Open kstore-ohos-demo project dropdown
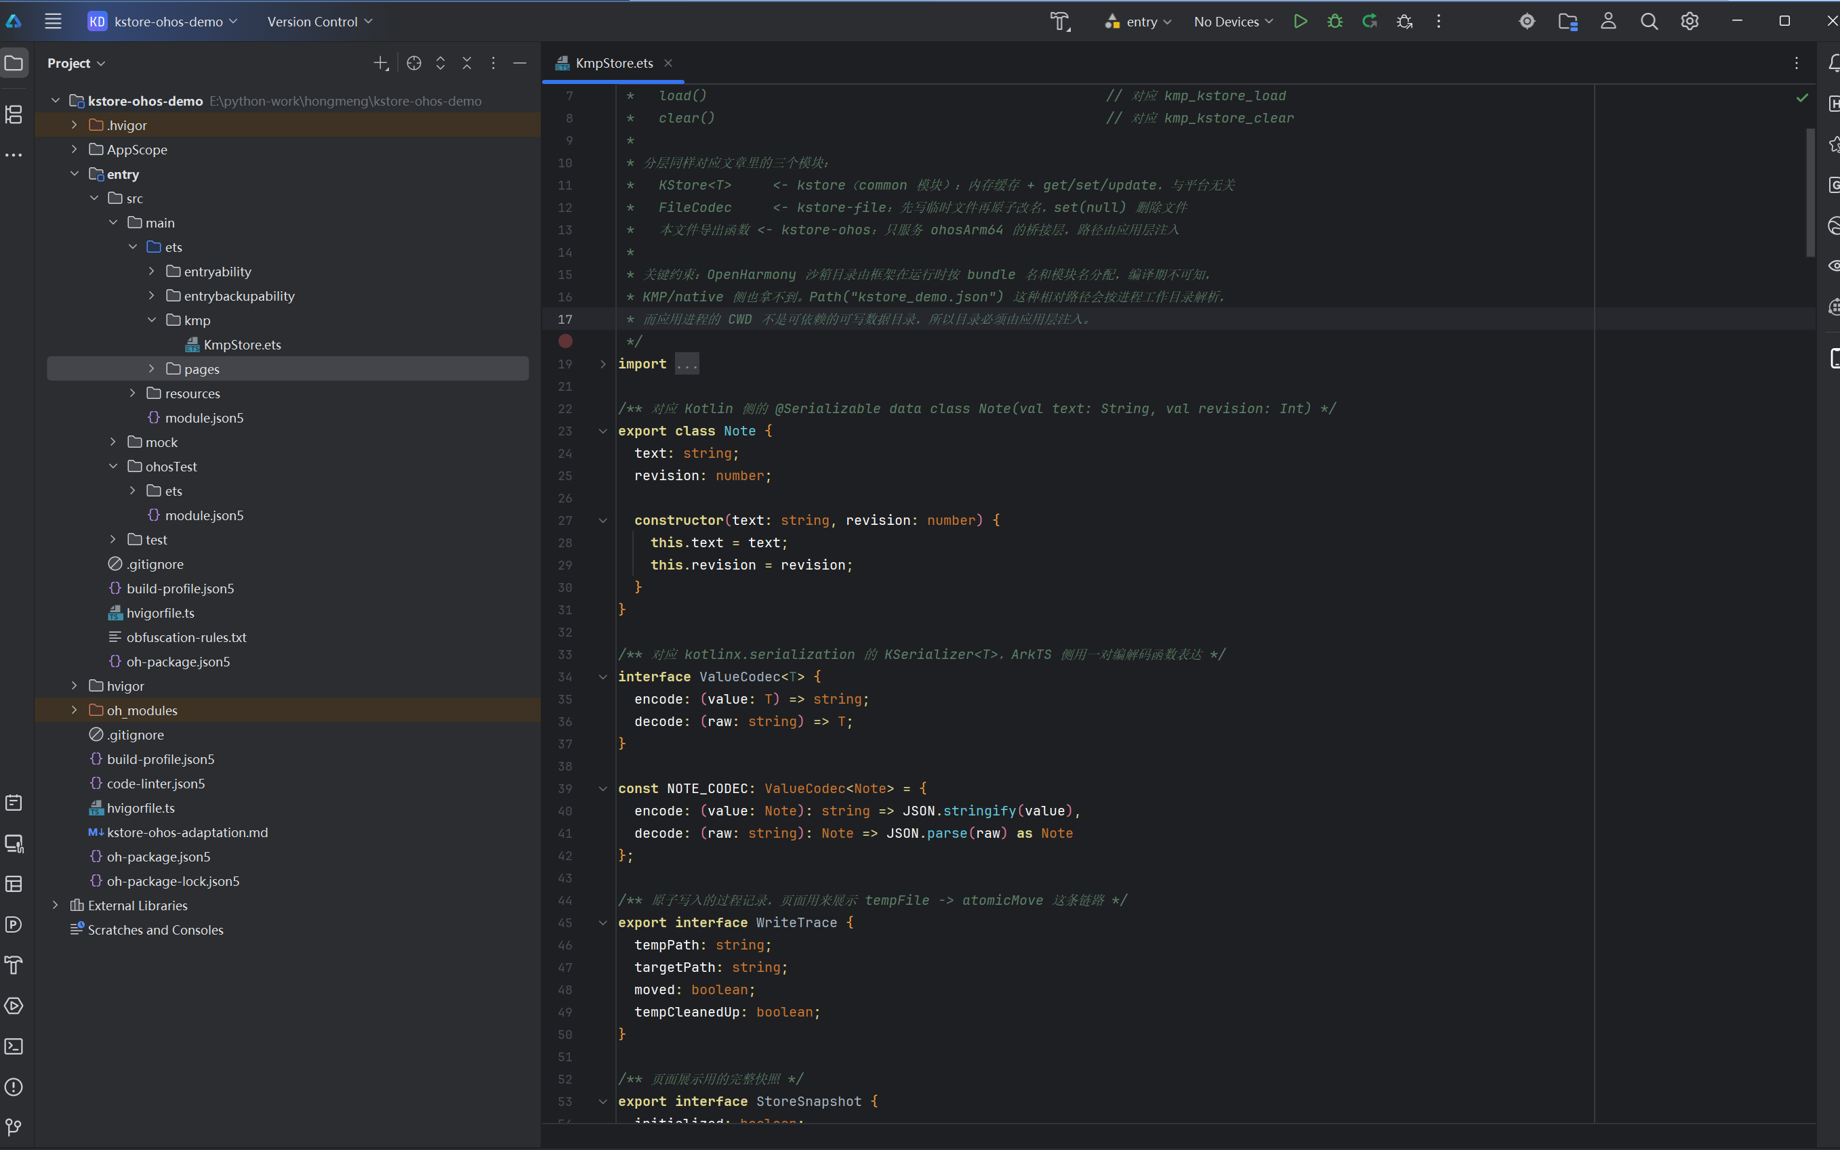1840x1150 pixels. pyautogui.click(x=163, y=21)
